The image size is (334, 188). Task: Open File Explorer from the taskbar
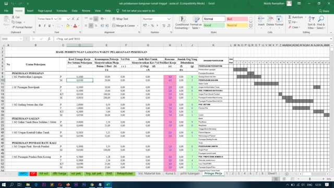(x=28, y=184)
